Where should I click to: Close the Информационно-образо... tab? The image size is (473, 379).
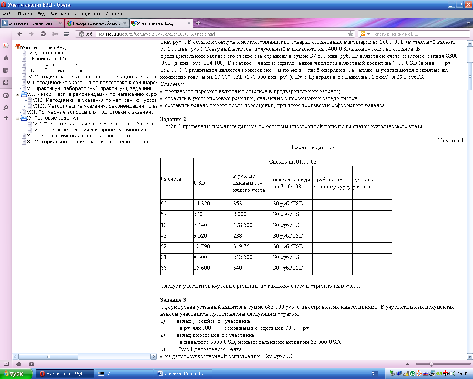tap(125, 23)
